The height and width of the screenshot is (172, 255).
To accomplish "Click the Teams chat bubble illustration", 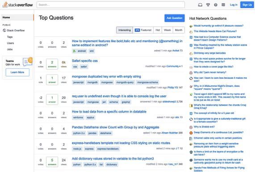I will tap(28, 62).
